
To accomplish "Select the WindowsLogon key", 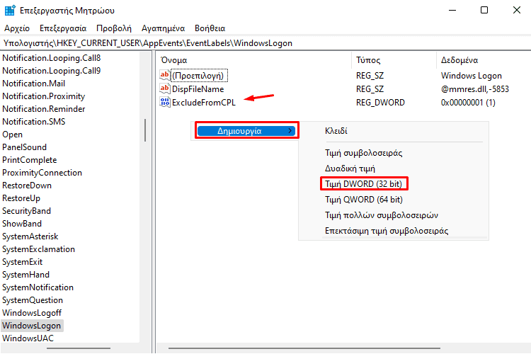I will [x=31, y=326].
